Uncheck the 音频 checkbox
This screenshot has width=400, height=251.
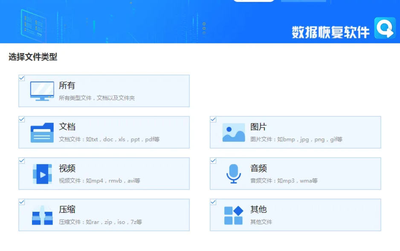pos(213,161)
